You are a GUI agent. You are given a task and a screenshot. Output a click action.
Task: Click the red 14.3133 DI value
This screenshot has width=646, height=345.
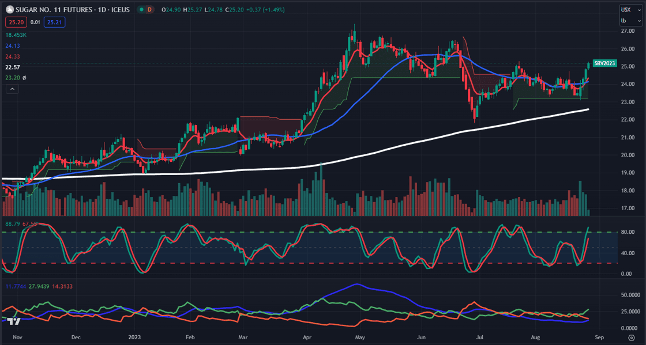click(x=62, y=286)
